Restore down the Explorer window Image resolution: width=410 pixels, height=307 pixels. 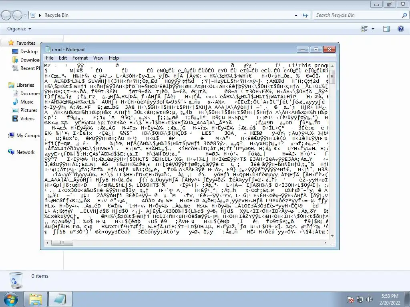(x=390, y=4)
